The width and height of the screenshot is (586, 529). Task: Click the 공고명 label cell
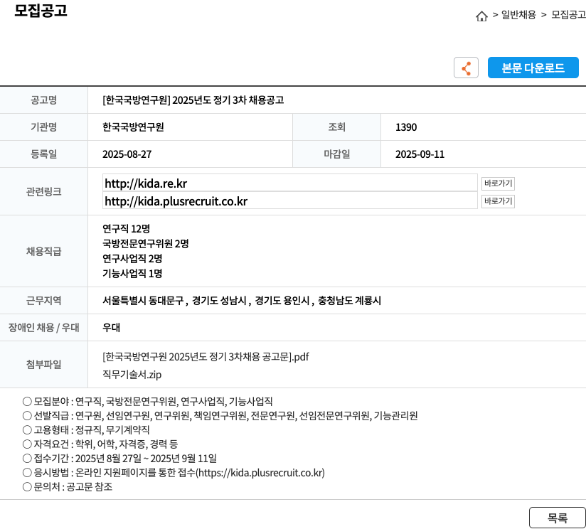click(x=43, y=100)
